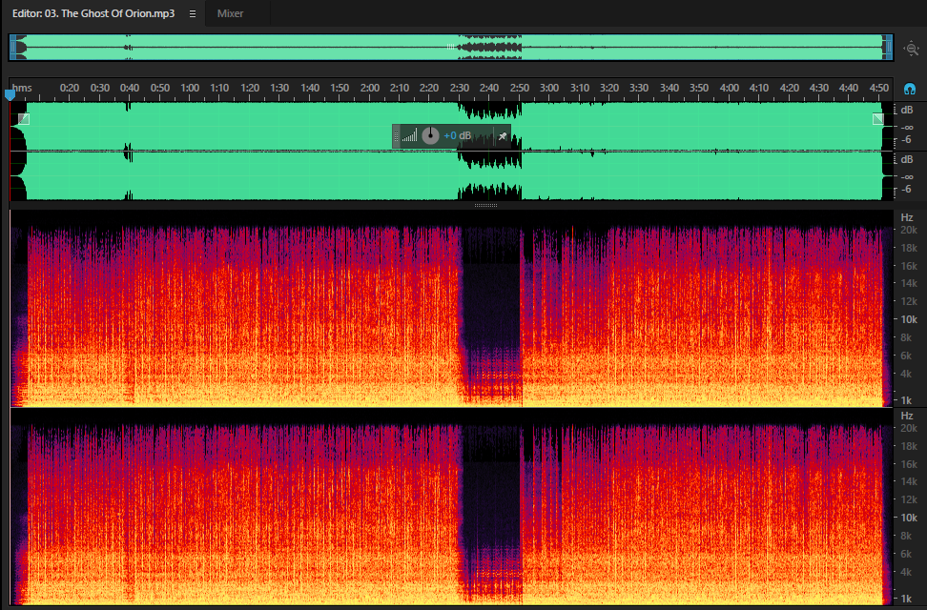Click the 2:30 mark on the time ruler

pyautogui.click(x=460, y=88)
